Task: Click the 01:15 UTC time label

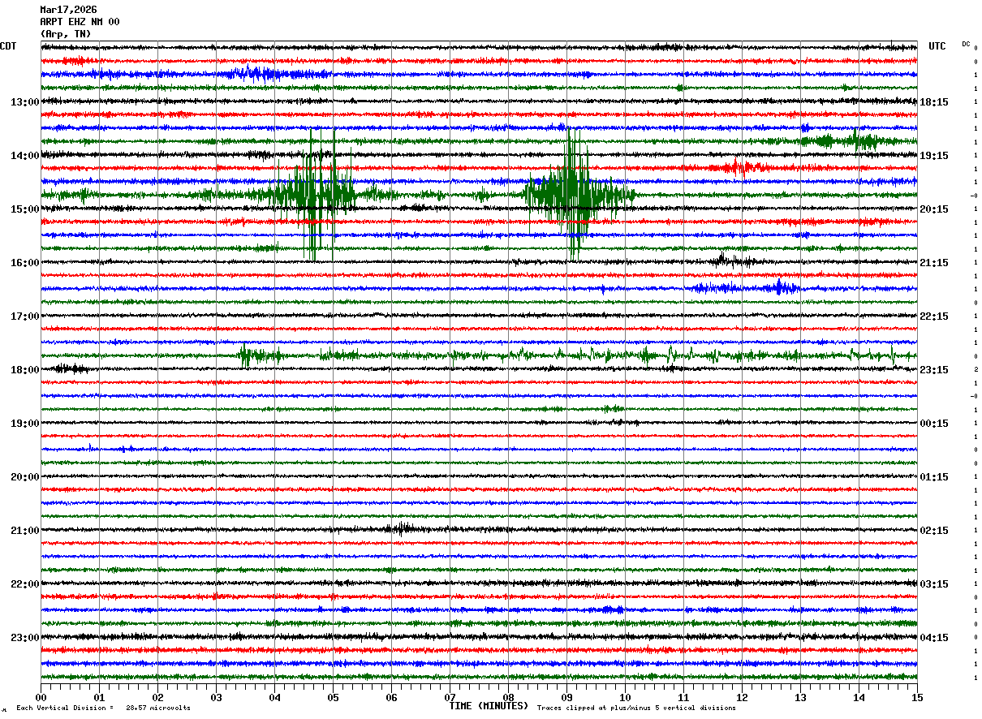Action: pos(935,477)
